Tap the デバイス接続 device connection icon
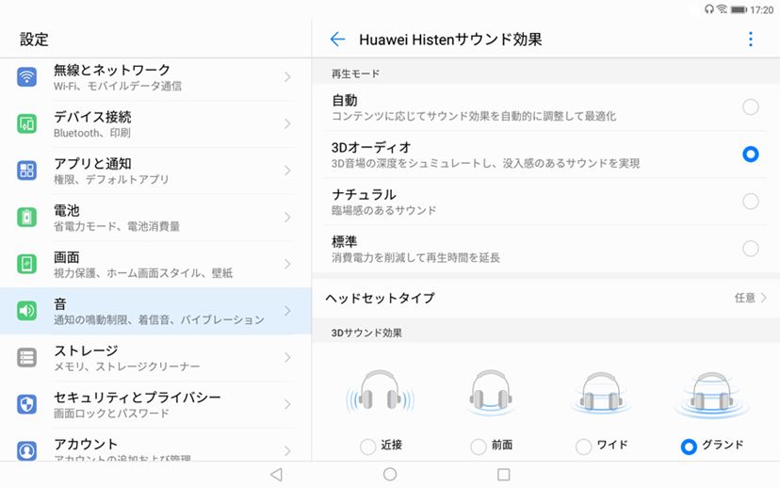Viewport: 780px width, 488px height. point(27,123)
